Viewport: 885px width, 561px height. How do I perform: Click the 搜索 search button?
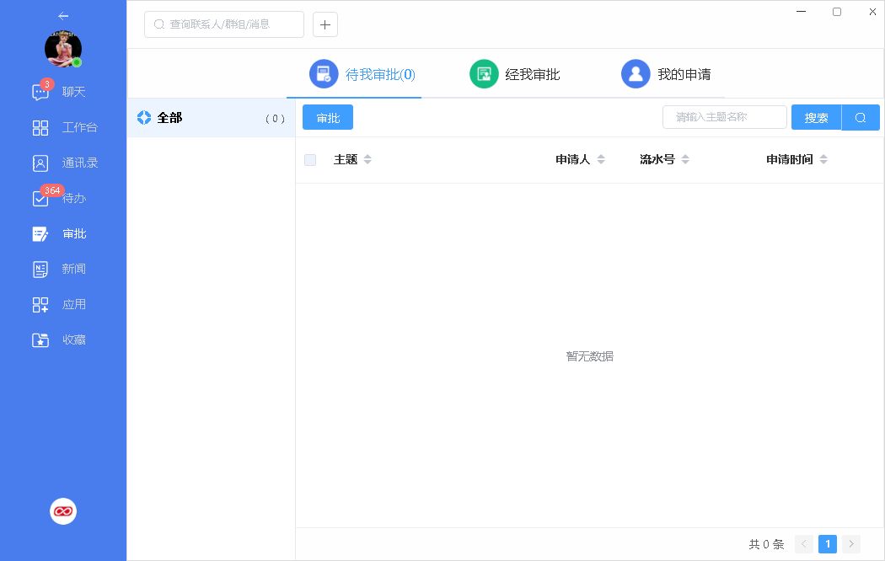click(x=816, y=118)
